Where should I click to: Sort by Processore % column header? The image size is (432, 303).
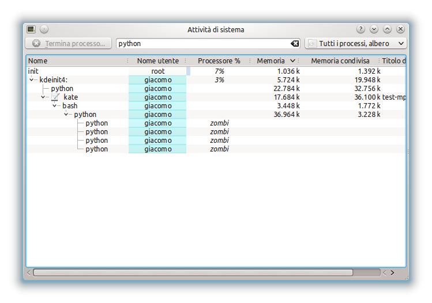tap(219, 60)
